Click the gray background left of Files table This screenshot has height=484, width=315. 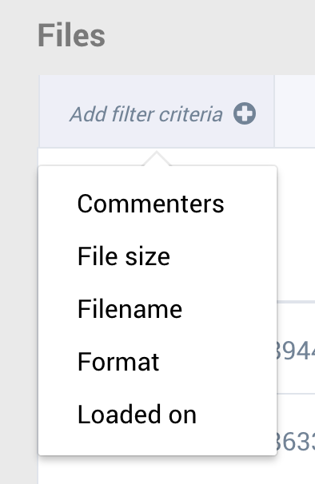coord(18,278)
